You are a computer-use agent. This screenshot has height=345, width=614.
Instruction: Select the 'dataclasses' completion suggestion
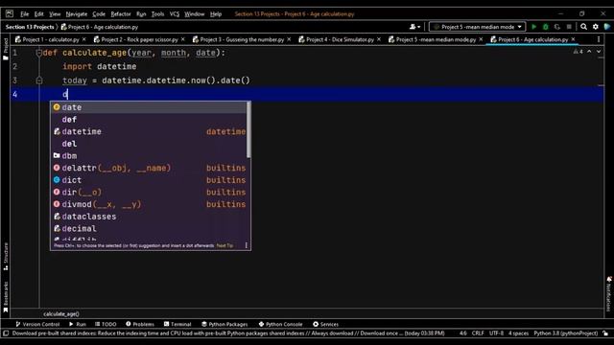(x=149, y=217)
